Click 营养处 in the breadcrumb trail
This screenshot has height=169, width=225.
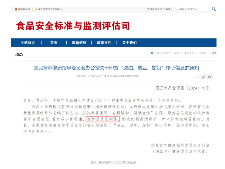coord(203,53)
